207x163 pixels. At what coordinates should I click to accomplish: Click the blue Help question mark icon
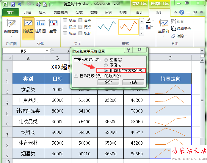[x=182, y=12]
